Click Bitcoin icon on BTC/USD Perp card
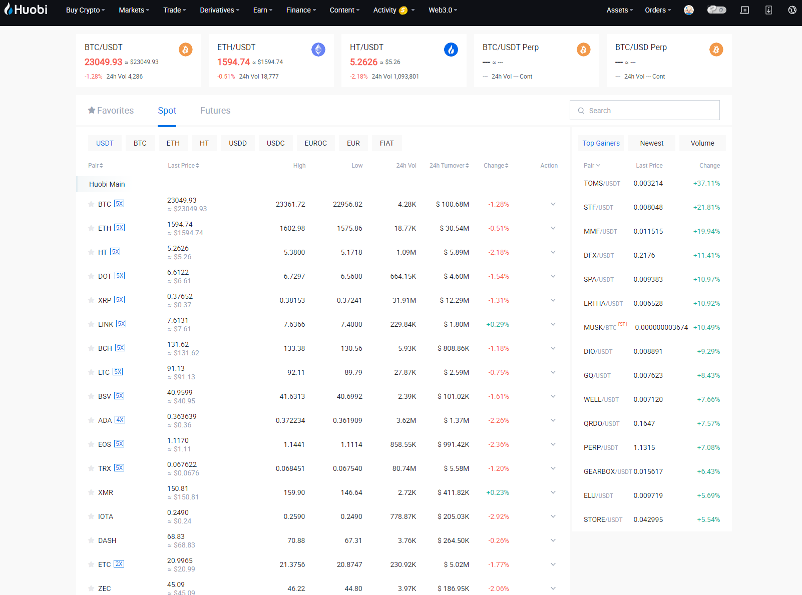 716,50
